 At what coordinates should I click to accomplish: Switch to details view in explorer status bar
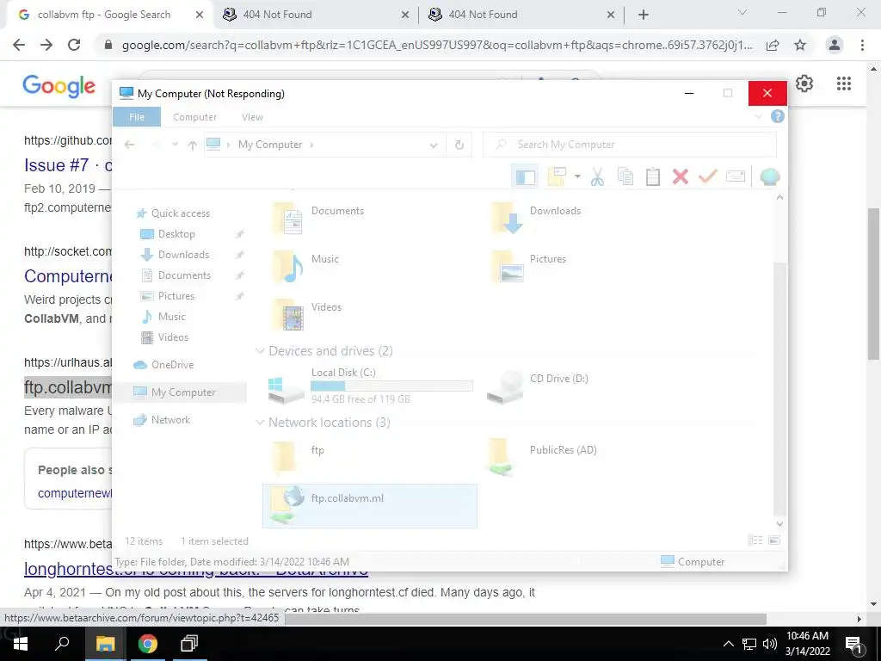pos(755,541)
